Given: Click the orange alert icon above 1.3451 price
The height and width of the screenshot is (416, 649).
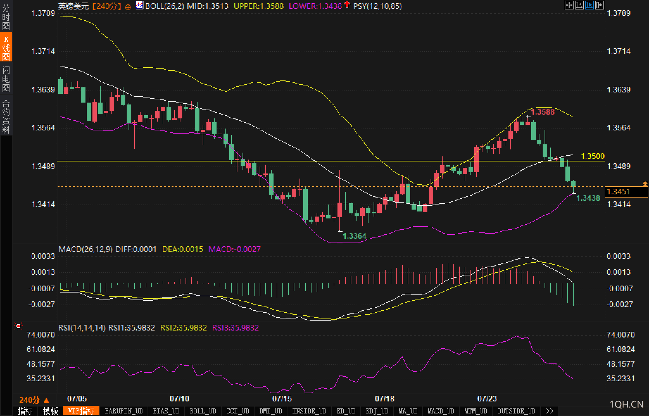Looking at the screenshot, I should click(x=645, y=183).
